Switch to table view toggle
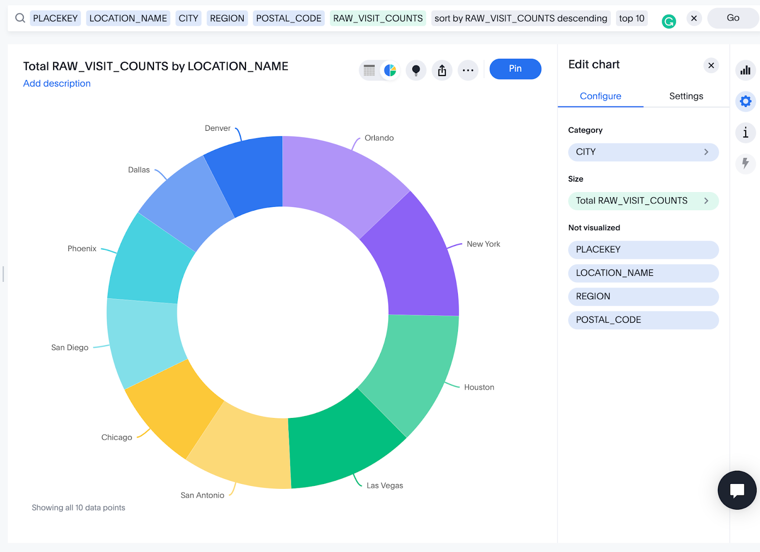Viewport: 760px width, 552px height. [x=370, y=70]
